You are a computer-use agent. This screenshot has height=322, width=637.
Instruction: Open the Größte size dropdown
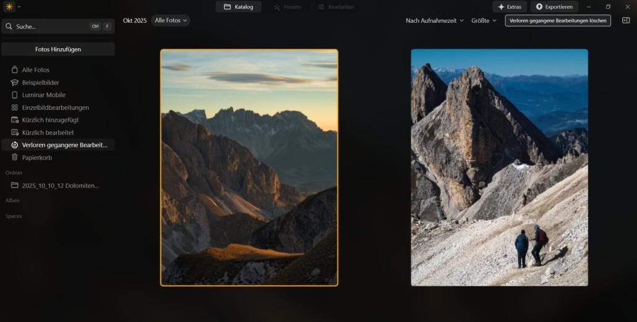(484, 20)
